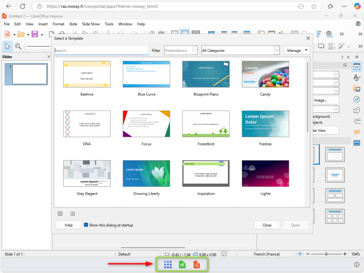The width and height of the screenshot is (364, 273).
Task: Switch dialog to thumbnail view icon
Action: click(x=60, y=214)
